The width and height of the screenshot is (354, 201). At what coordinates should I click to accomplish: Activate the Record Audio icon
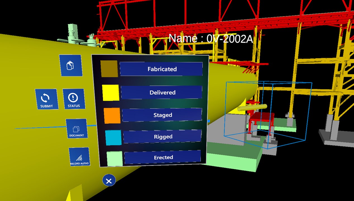[79, 156]
